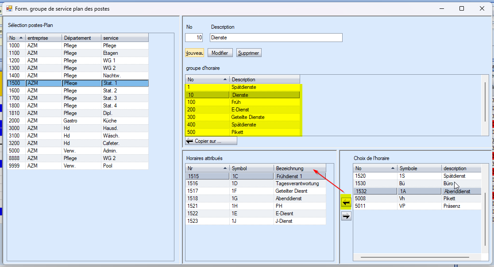This screenshot has height=267, width=494.
Task: Click the No field showing 10
Action: click(x=194, y=38)
